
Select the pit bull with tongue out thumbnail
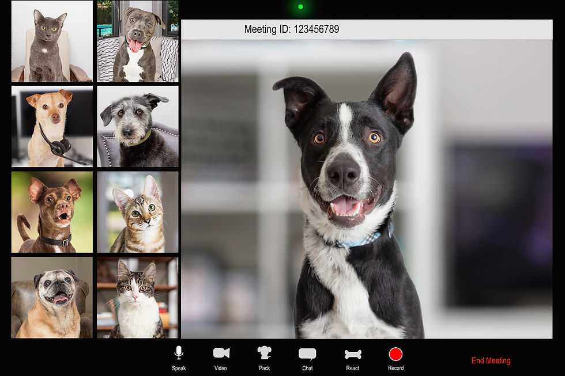tap(138, 41)
